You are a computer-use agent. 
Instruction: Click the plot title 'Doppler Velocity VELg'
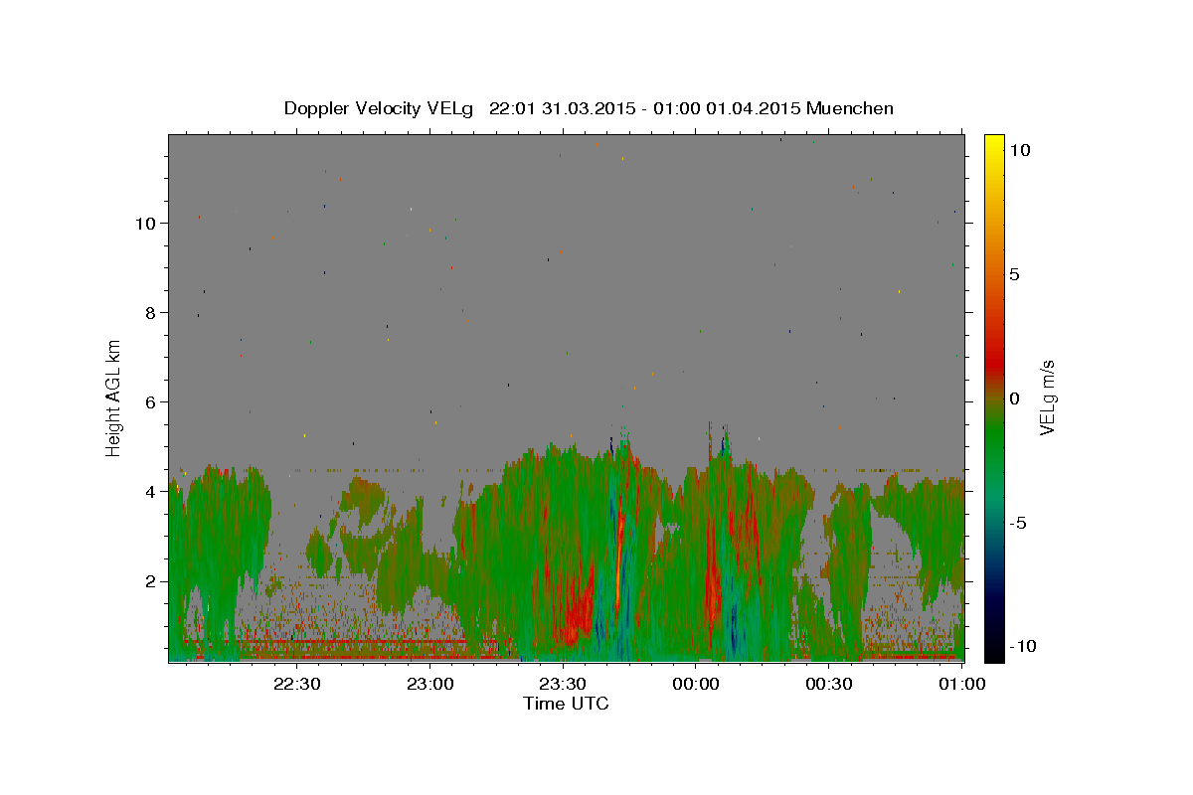pos(381,108)
